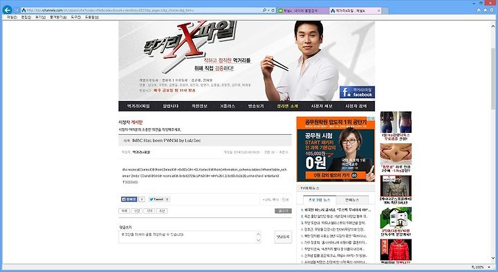The image size is (498, 272).
Task: Open the 도구(T) menu
Action: coord(75,17)
